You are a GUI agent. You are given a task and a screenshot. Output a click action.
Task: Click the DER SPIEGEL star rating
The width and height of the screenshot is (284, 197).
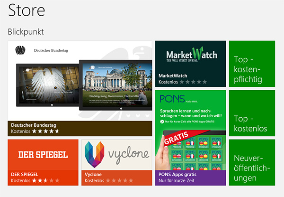pyautogui.click(x=45, y=180)
